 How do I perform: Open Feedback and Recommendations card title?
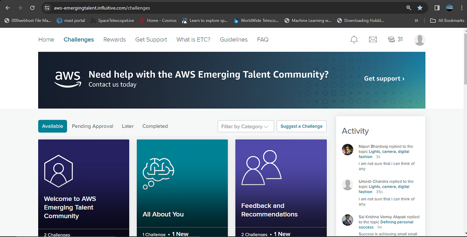click(x=269, y=210)
